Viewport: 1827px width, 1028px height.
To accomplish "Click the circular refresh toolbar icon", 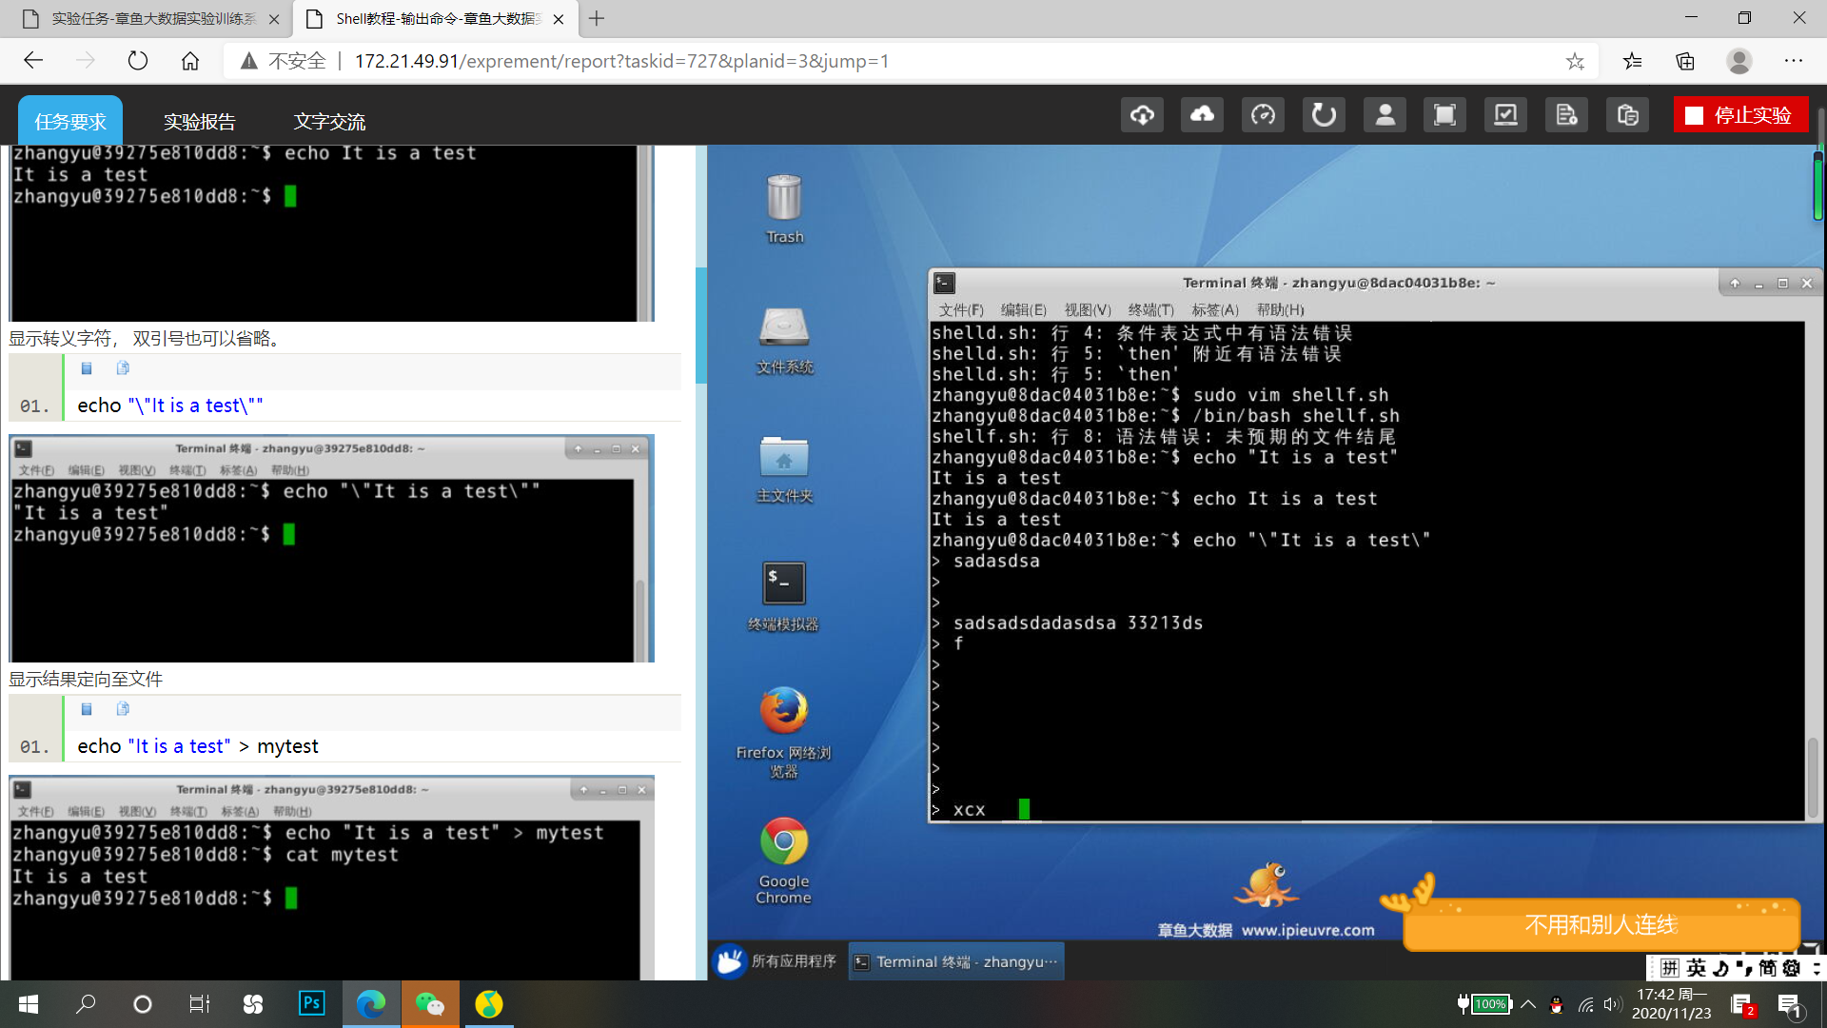I will click(1324, 115).
